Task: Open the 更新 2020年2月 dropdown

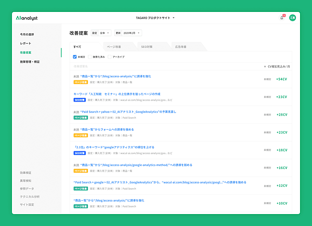Action: [x=128, y=33]
